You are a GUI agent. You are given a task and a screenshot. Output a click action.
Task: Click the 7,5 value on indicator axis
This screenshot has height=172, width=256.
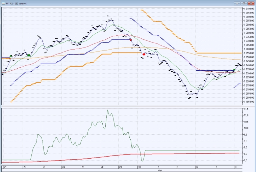pos(246,161)
